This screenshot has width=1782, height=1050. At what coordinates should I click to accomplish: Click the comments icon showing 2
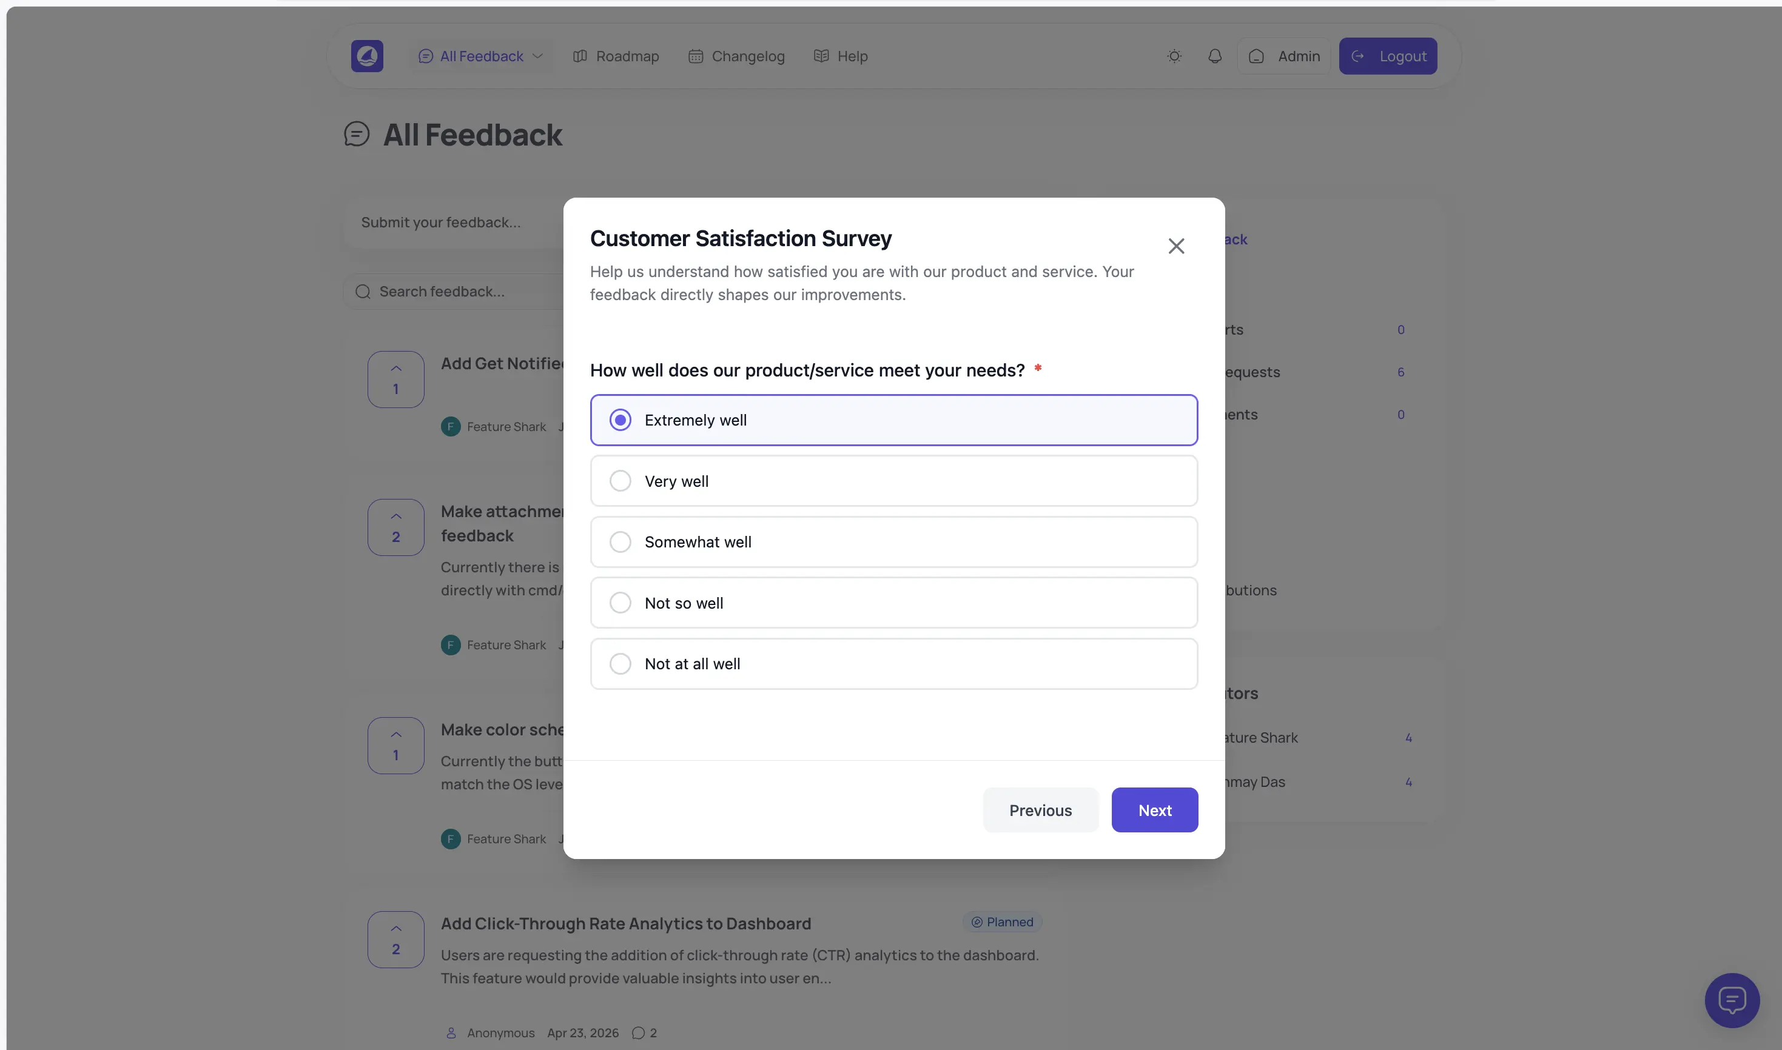(x=637, y=1033)
